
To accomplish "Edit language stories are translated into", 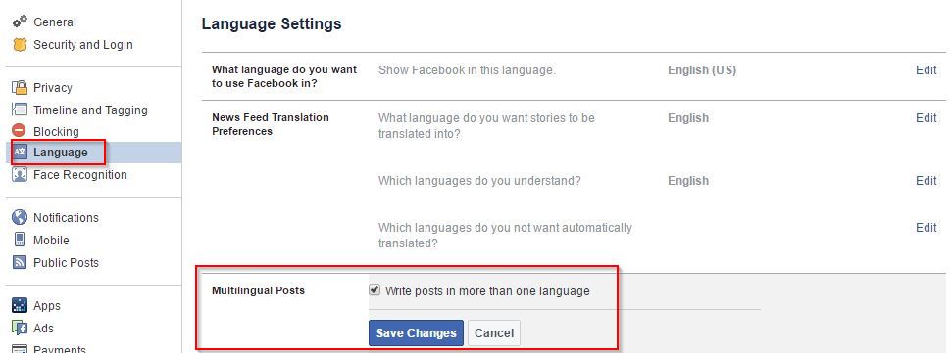I will (x=926, y=118).
